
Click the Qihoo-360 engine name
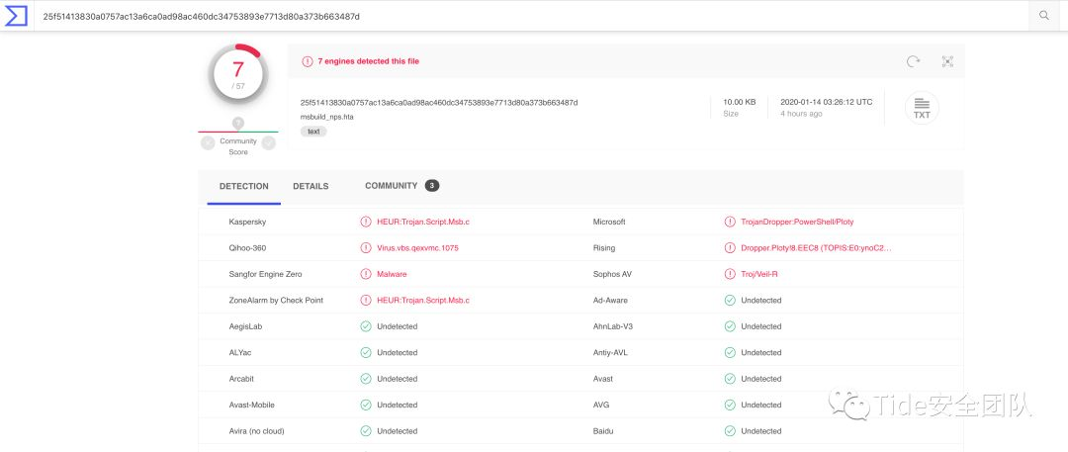pos(247,248)
